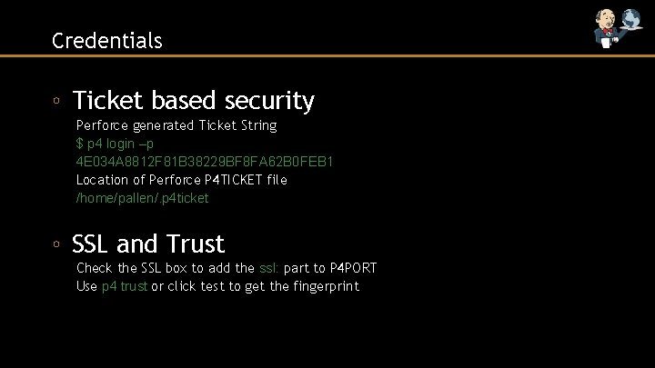This screenshot has height=368, width=655.
Task: Click the SSL and Trust heading
Action: coord(148,244)
